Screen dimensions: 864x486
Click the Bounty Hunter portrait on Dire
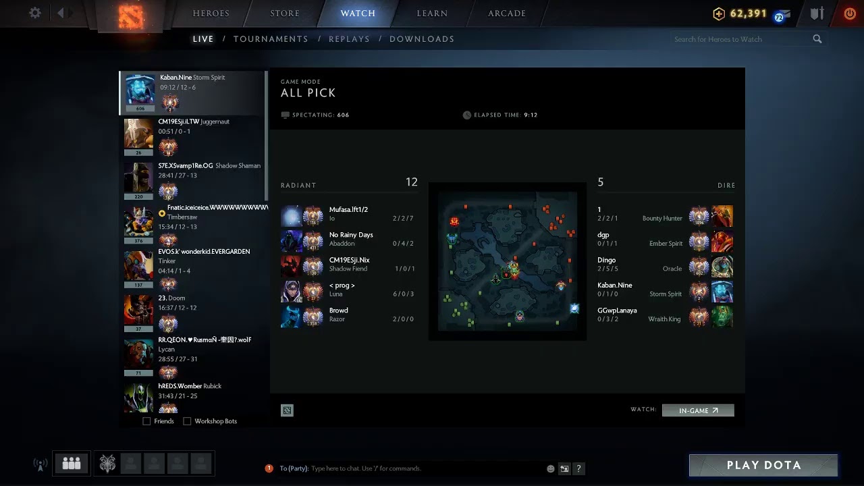tap(722, 216)
